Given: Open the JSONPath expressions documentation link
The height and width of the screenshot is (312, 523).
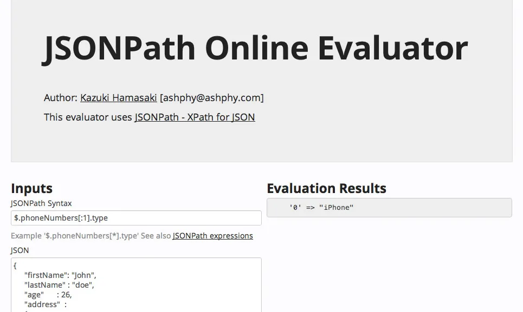Looking at the screenshot, I should coord(212,236).
